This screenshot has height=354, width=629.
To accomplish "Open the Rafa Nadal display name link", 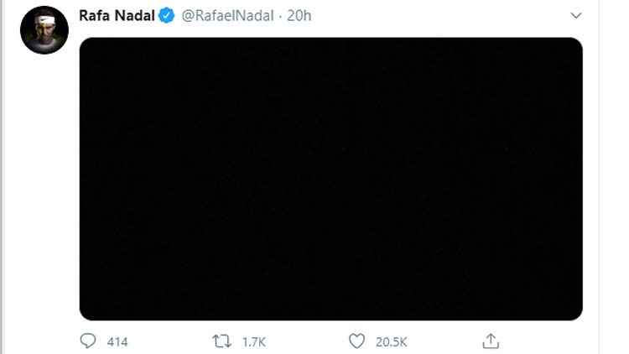I will (x=116, y=17).
